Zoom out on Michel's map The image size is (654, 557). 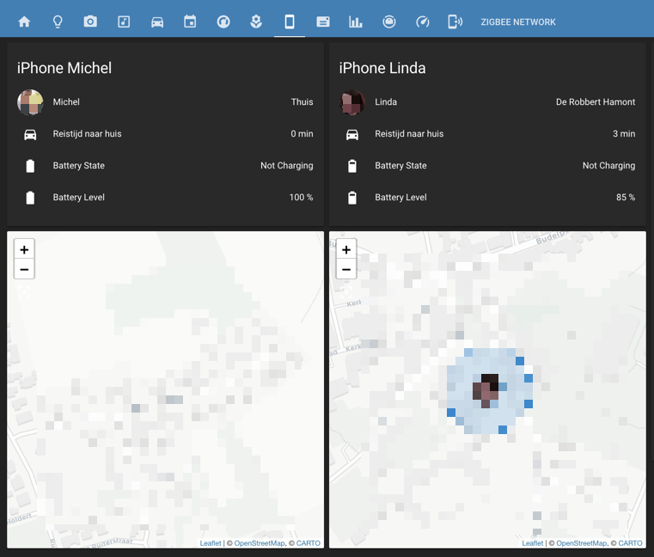coord(24,269)
